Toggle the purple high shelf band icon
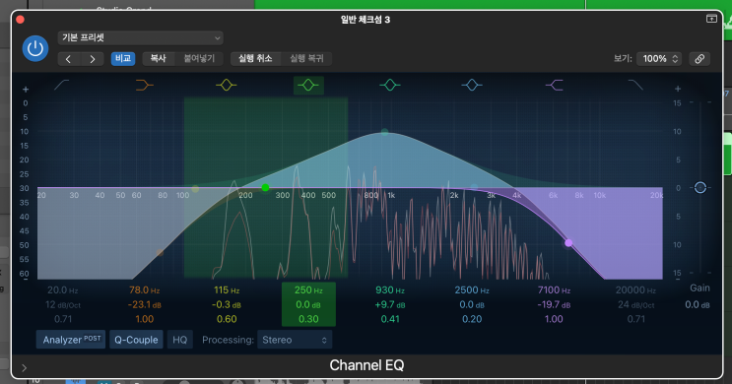The height and width of the screenshot is (384, 732). tap(554, 85)
